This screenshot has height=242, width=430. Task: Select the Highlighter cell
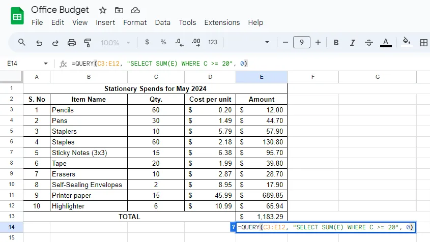click(89, 206)
